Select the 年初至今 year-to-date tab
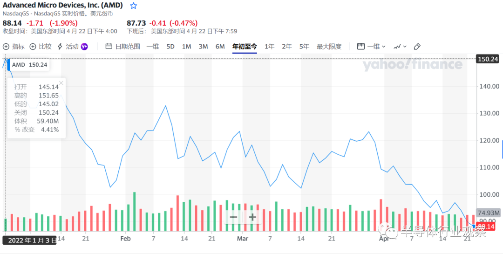This screenshot has width=503, height=254. point(245,47)
